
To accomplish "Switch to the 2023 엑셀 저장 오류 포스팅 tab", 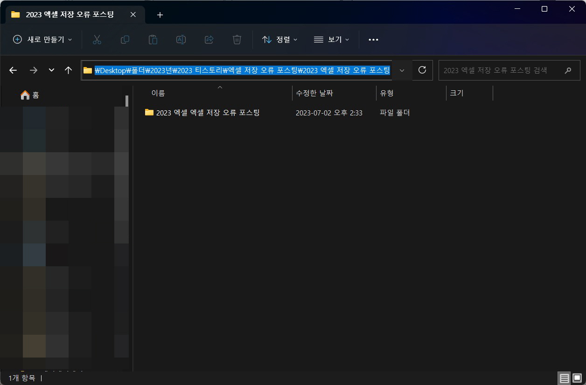I will click(x=70, y=14).
